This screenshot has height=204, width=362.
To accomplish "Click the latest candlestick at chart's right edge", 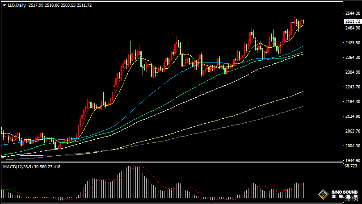I will point(303,21).
